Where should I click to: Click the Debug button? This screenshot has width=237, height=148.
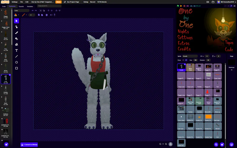86,2
